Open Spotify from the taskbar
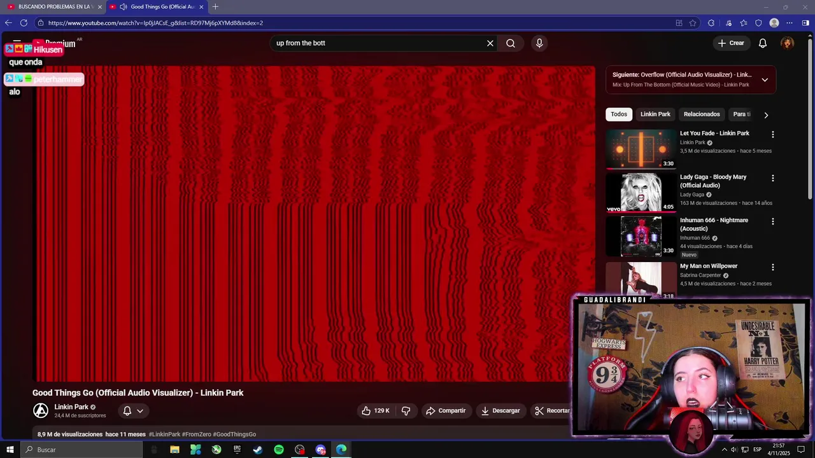The image size is (815, 458). click(x=279, y=450)
